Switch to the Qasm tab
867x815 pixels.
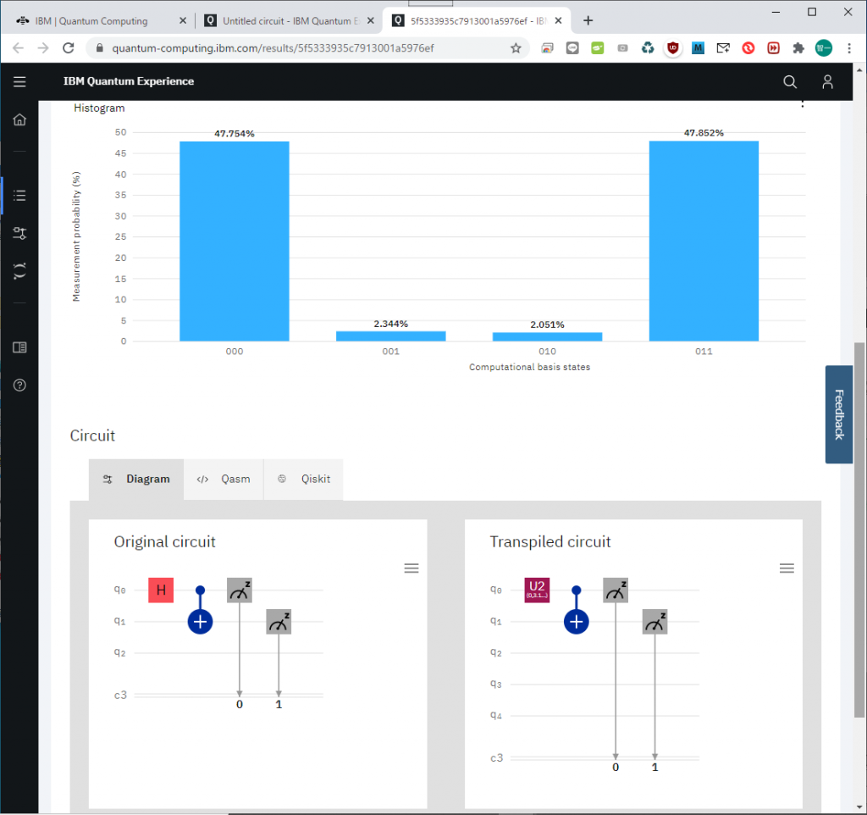tap(224, 479)
